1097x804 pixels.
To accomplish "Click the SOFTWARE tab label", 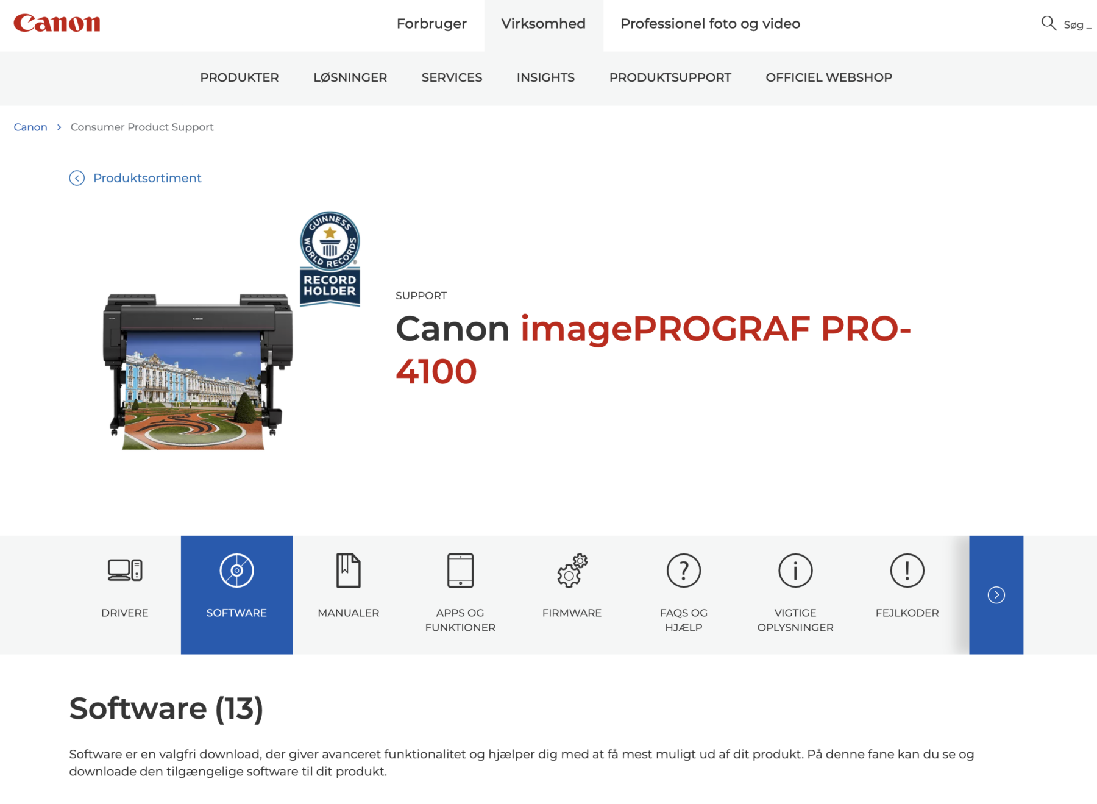I will coord(236,613).
